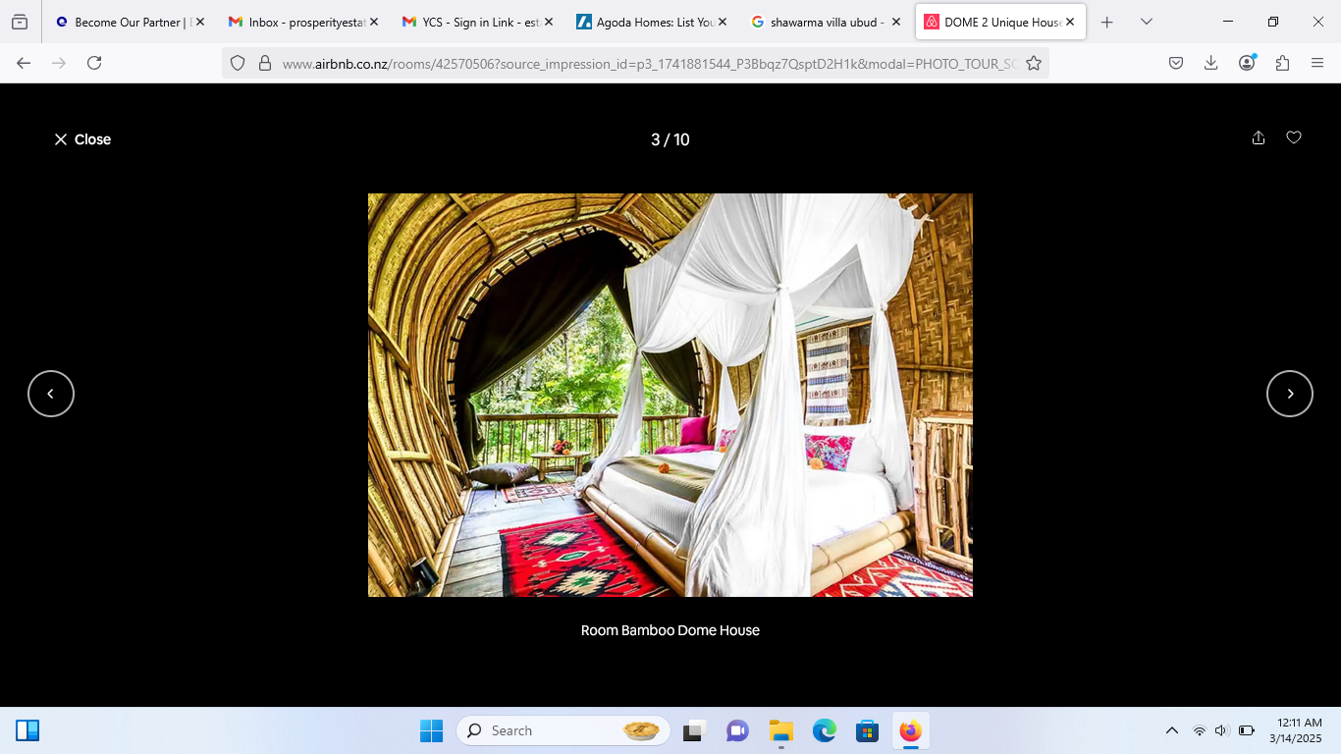This screenshot has height=754, width=1341.
Task: Save page to Pocket icon
Action: point(1176,63)
